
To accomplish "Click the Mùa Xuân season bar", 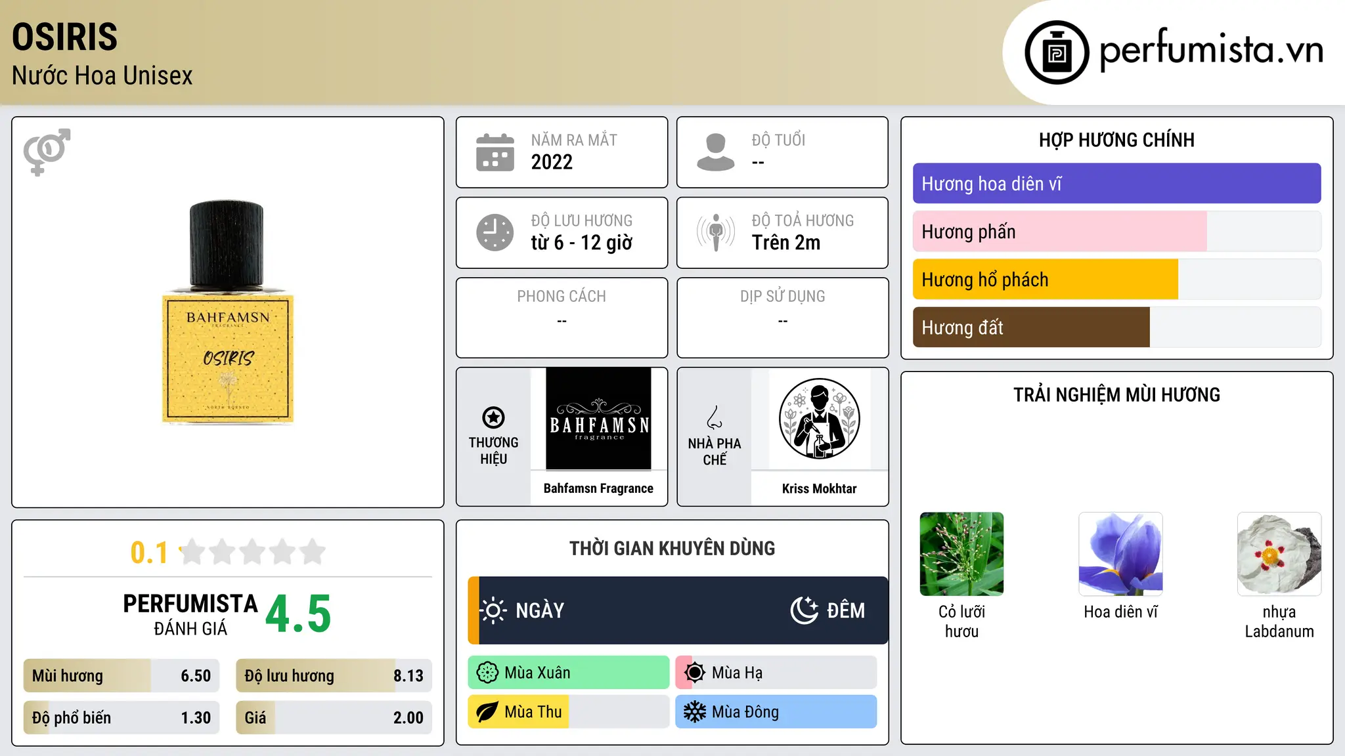I will tap(569, 673).
